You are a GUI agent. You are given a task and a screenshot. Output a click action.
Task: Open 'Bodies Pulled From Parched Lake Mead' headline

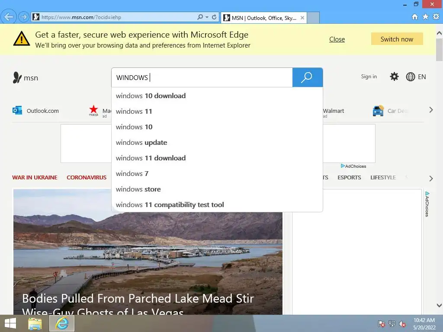click(138, 304)
